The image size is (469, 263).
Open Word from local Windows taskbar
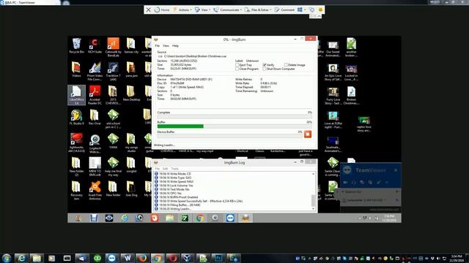point(127,258)
